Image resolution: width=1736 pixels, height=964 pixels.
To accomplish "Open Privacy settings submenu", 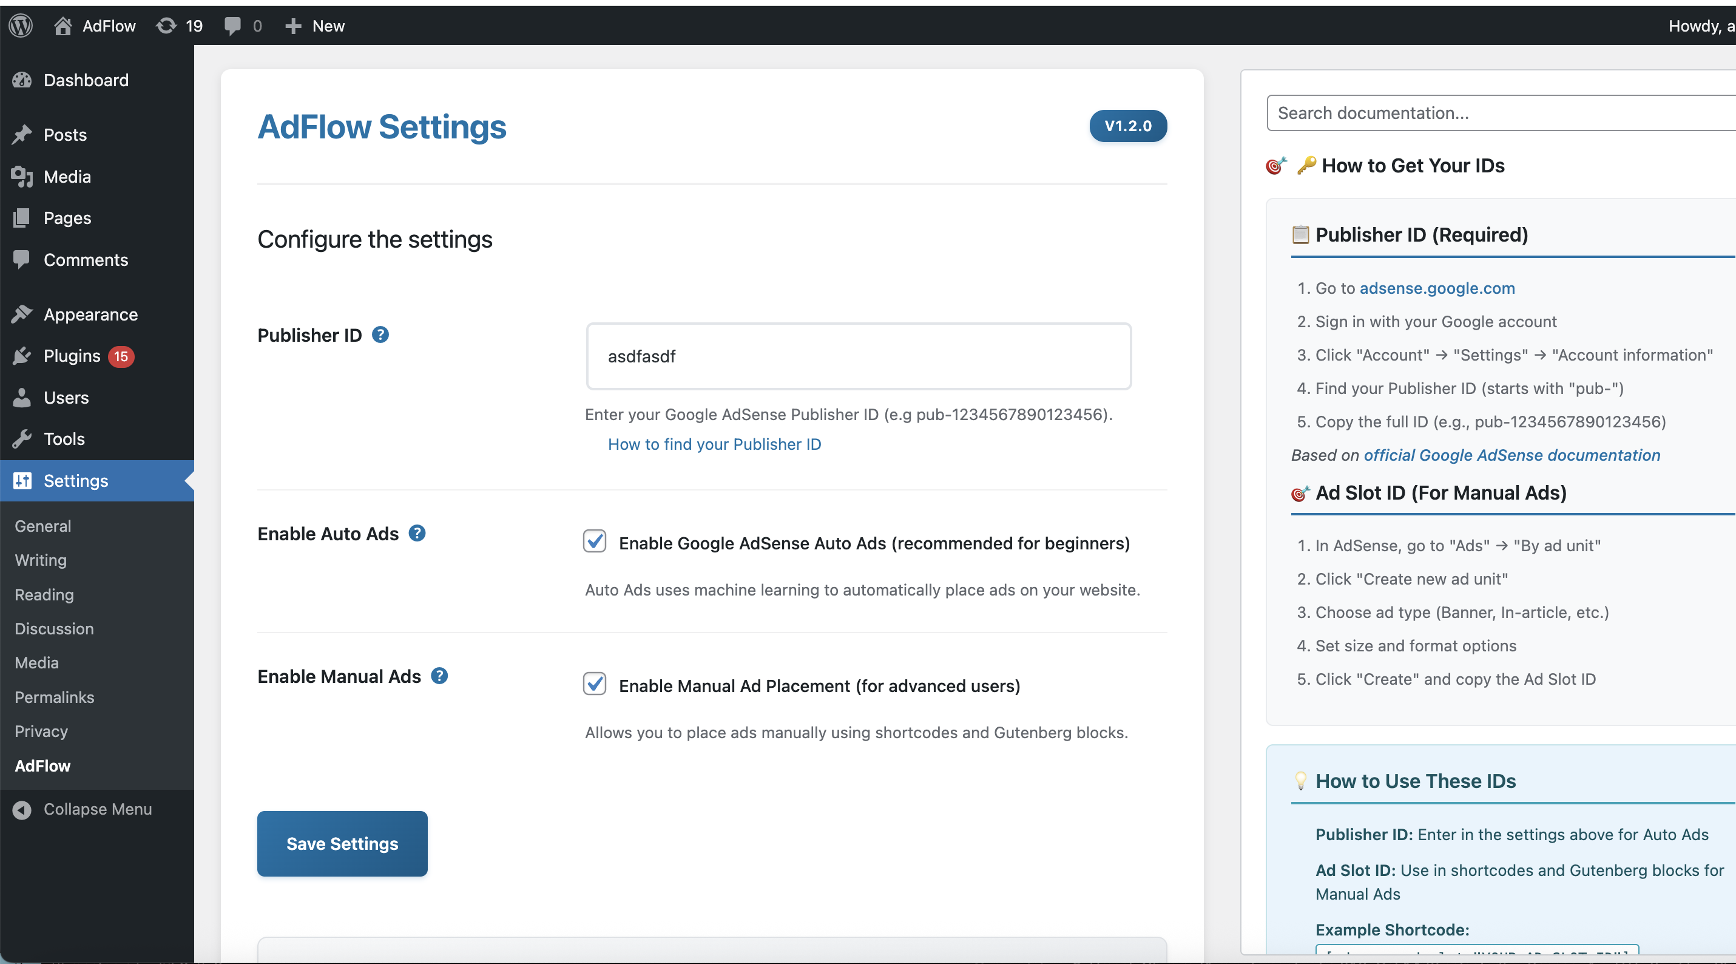I will [x=41, y=731].
